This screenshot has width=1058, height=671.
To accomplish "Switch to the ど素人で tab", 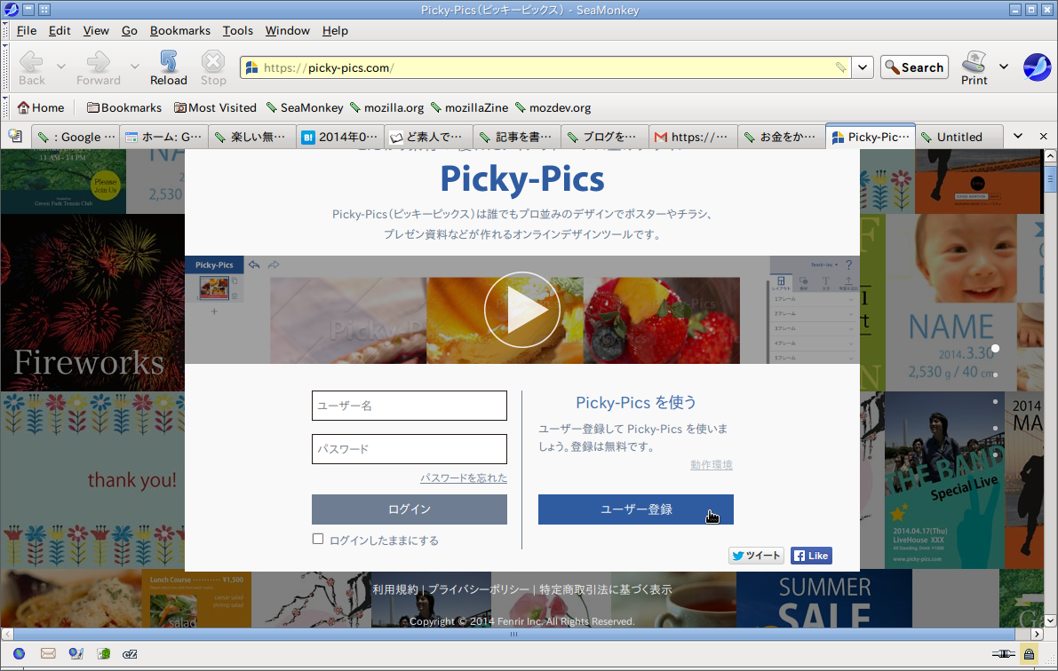I will coord(428,137).
